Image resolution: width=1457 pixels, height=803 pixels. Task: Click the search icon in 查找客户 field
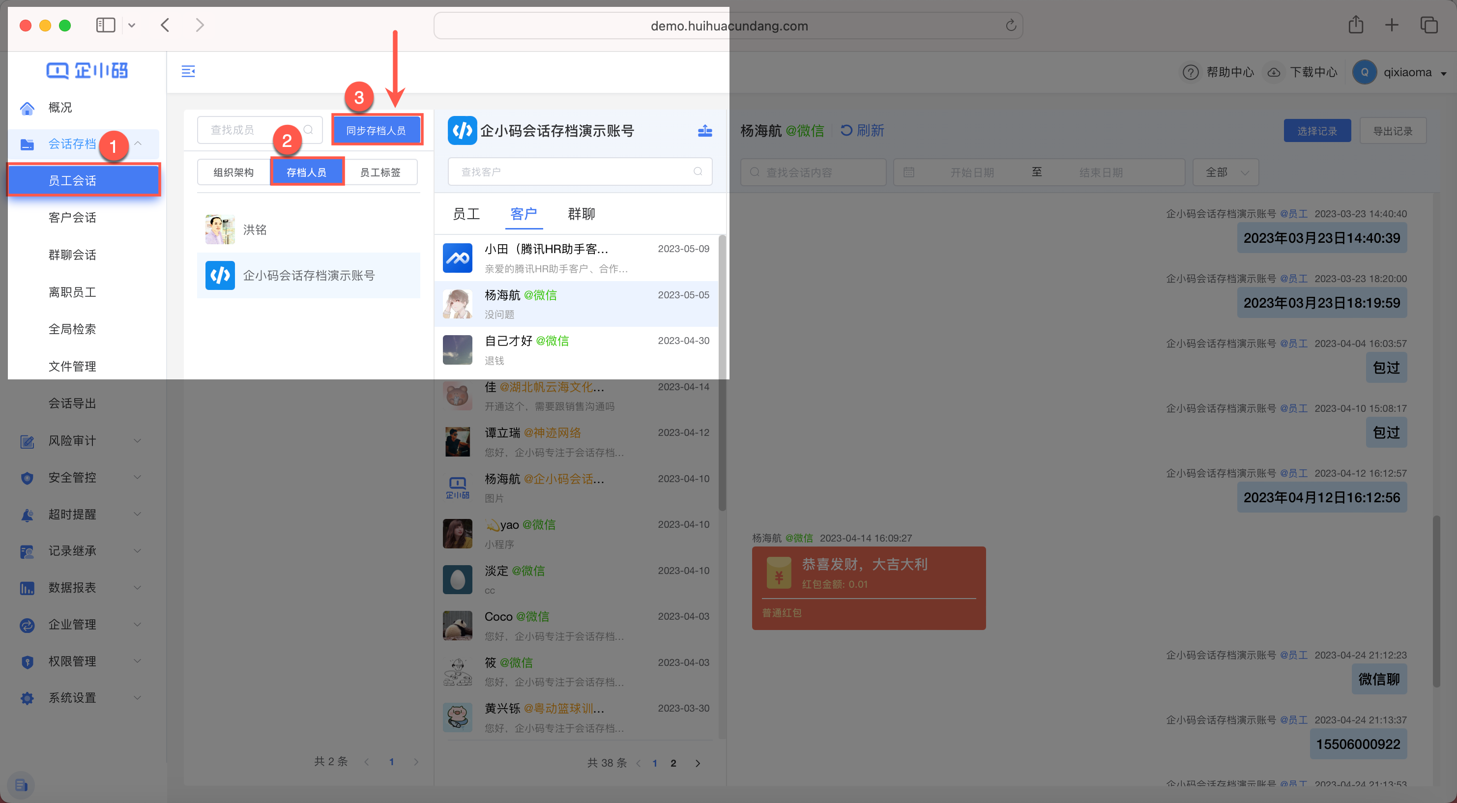click(698, 172)
